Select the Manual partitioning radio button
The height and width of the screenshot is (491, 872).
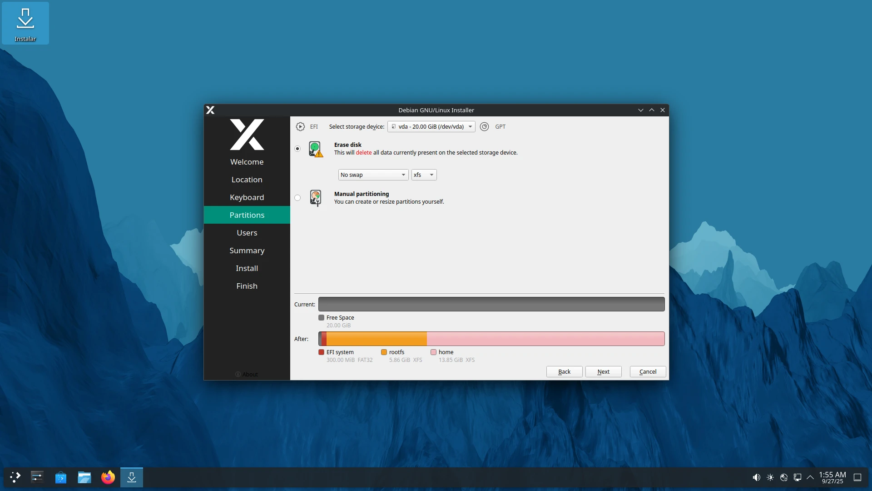point(297,198)
